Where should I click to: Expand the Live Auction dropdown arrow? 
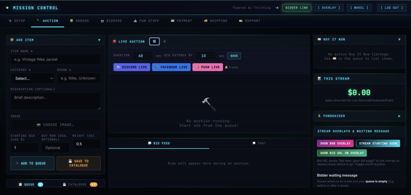[x=164, y=41]
